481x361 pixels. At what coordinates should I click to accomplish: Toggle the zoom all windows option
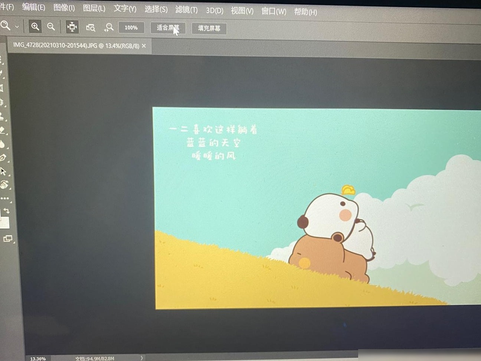pyautogui.click(x=91, y=27)
